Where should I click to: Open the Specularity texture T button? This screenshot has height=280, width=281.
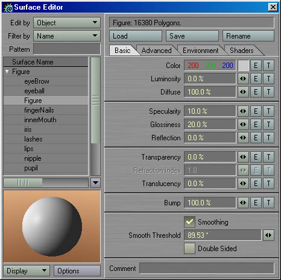click(268, 111)
